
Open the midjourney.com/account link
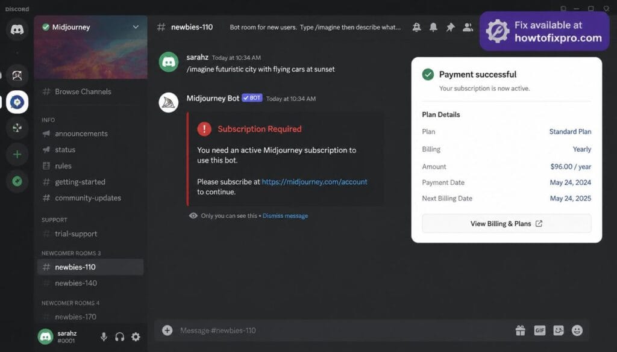(315, 182)
